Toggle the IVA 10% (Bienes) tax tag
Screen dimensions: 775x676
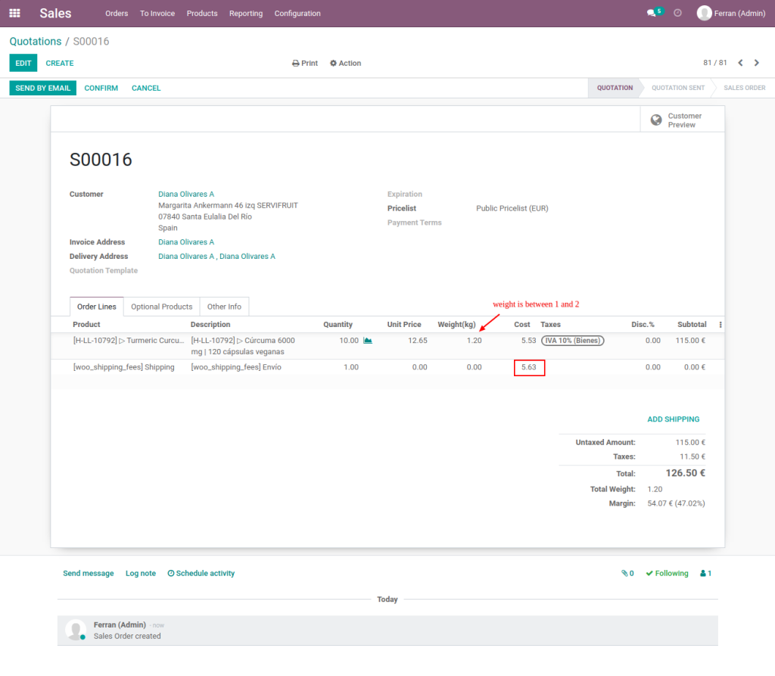(571, 341)
